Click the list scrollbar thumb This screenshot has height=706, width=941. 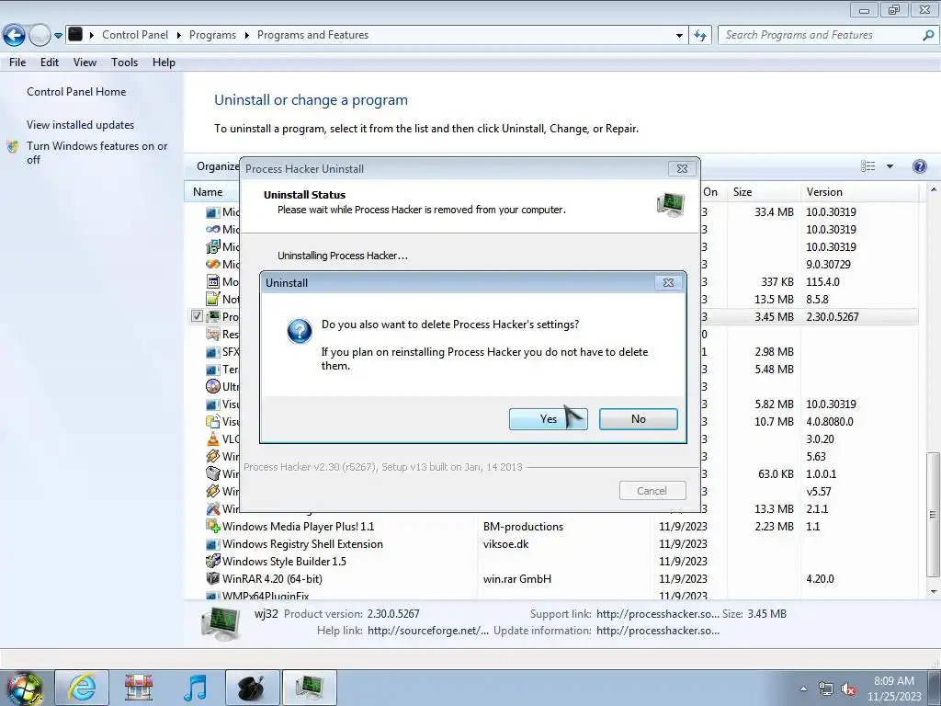click(933, 515)
